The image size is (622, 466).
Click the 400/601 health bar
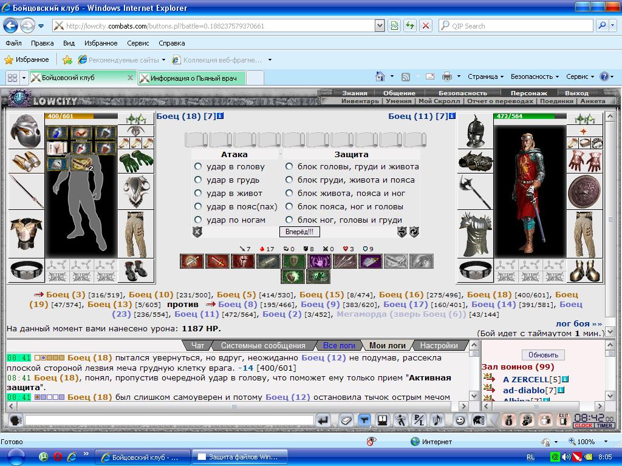pos(81,116)
